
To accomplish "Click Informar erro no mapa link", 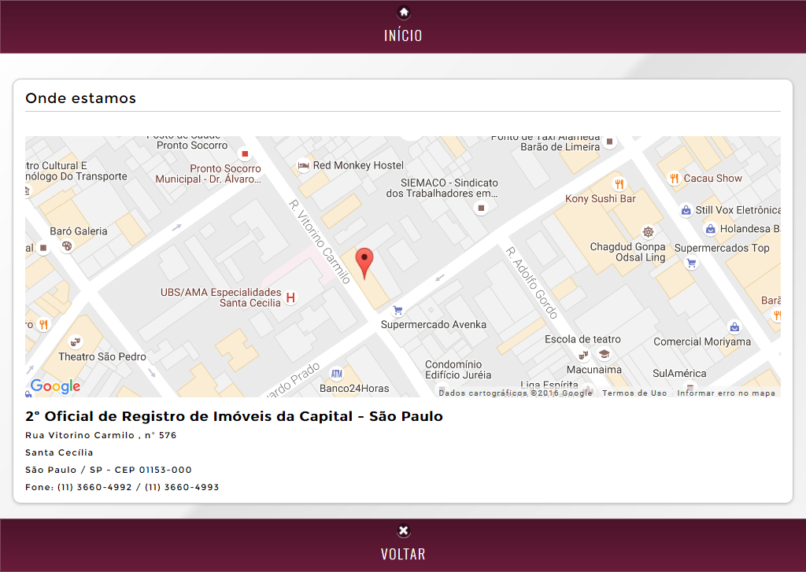I will [x=726, y=393].
